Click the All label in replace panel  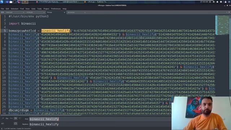click(3, 123)
